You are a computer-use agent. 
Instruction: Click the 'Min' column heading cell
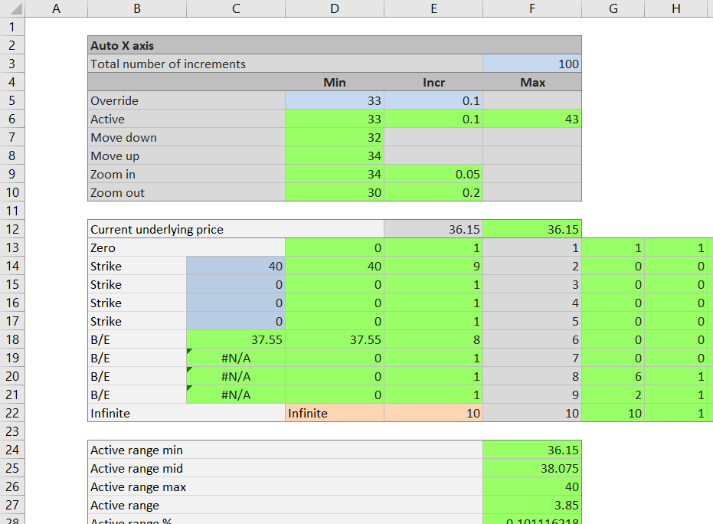click(x=335, y=82)
